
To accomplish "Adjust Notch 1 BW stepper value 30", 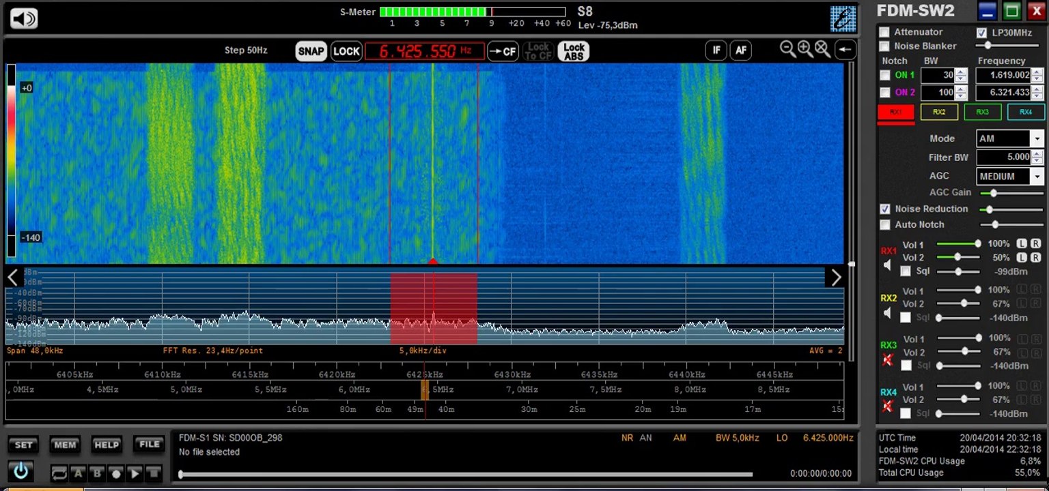I will click(961, 75).
